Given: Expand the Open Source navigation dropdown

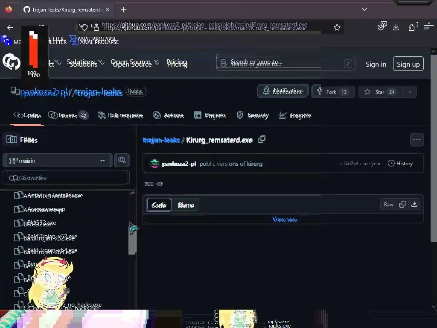Looking at the screenshot, I should click(135, 63).
